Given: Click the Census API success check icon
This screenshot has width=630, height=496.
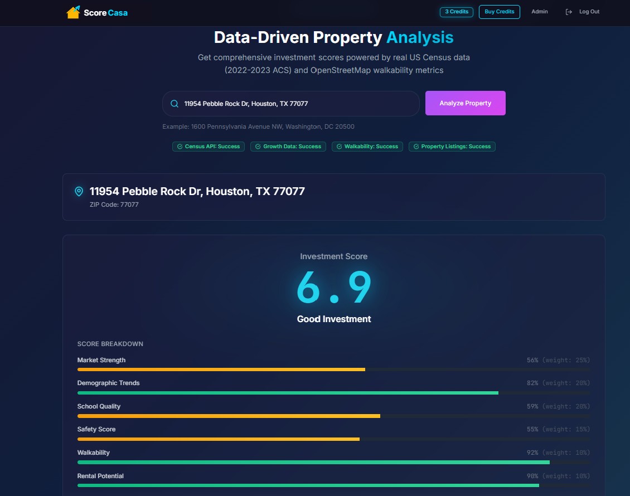Looking at the screenshot, I should pos(180,147).
